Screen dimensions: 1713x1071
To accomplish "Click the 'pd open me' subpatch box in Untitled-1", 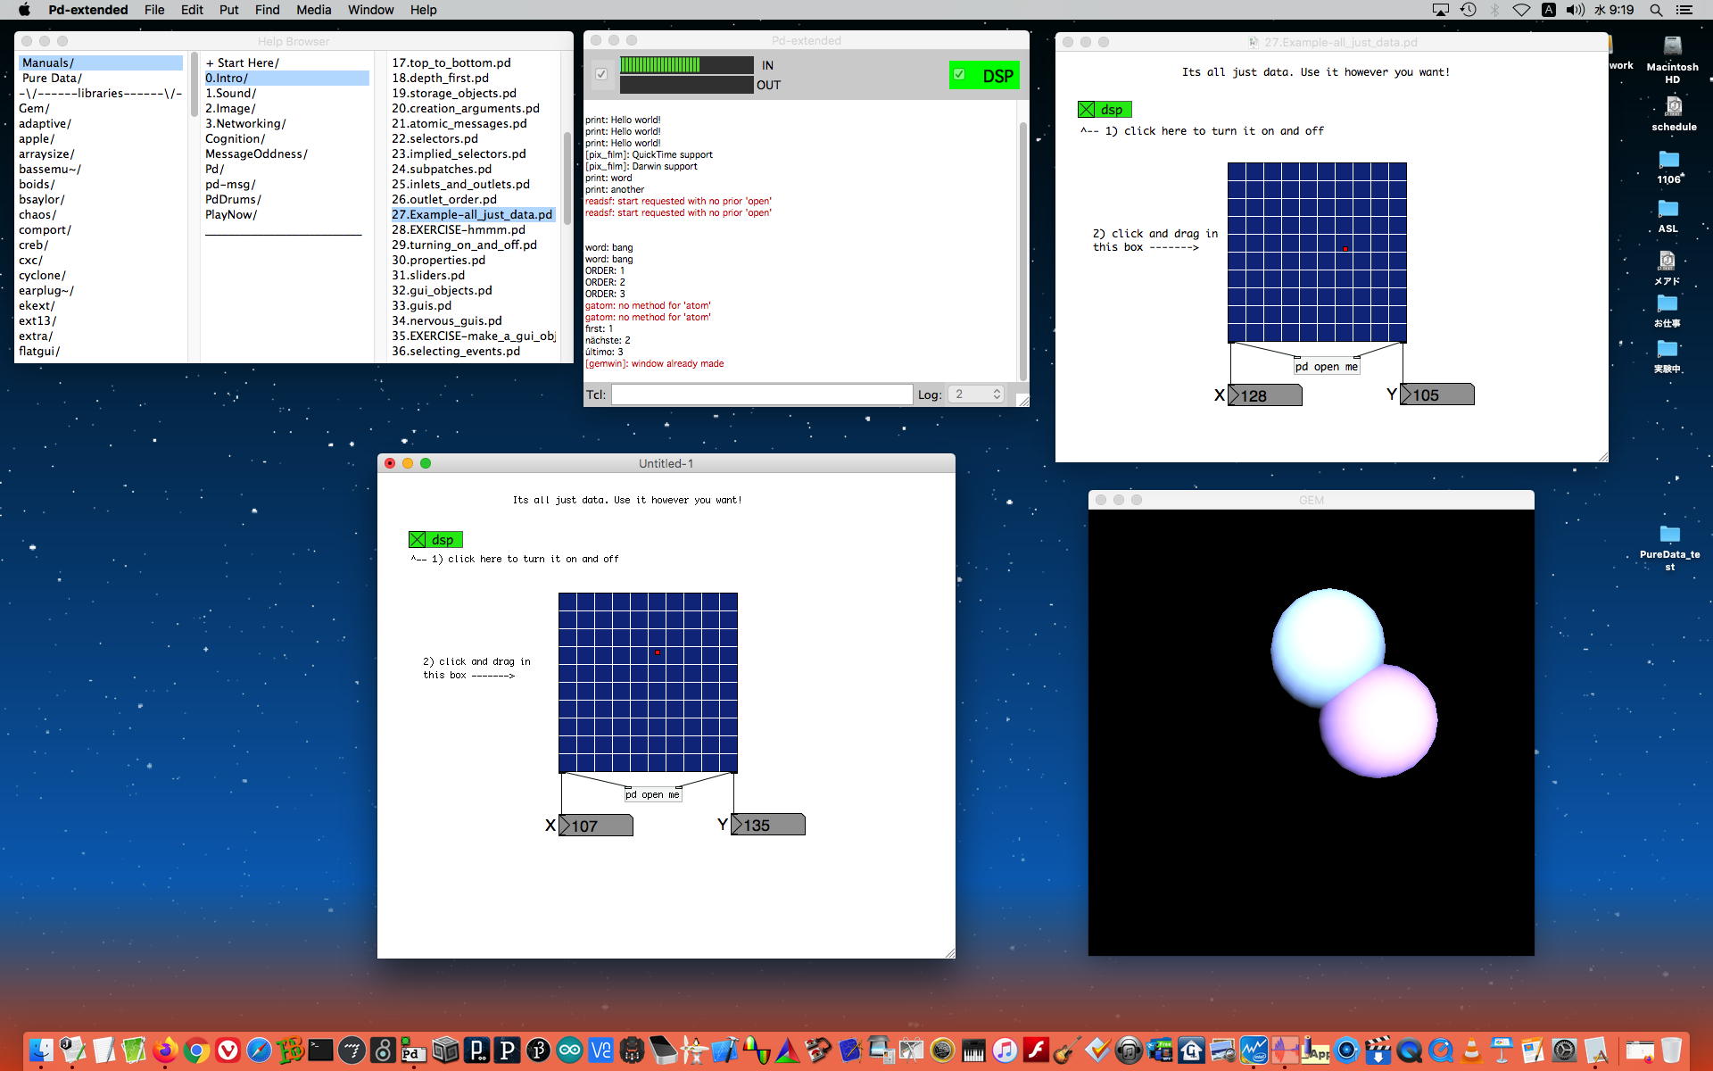I will pyautogui.click(x=652, y=794).
